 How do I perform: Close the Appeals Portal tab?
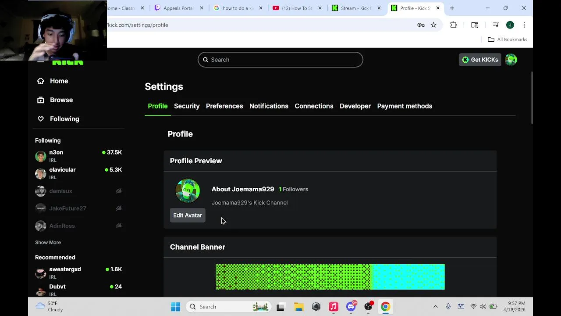(201, 8)
